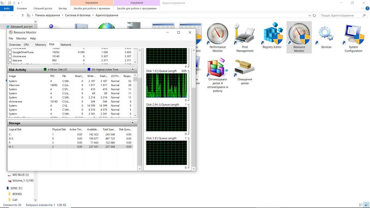Click the Explorer help question mark icon
The image size is (370, 208).
point(367,8)
